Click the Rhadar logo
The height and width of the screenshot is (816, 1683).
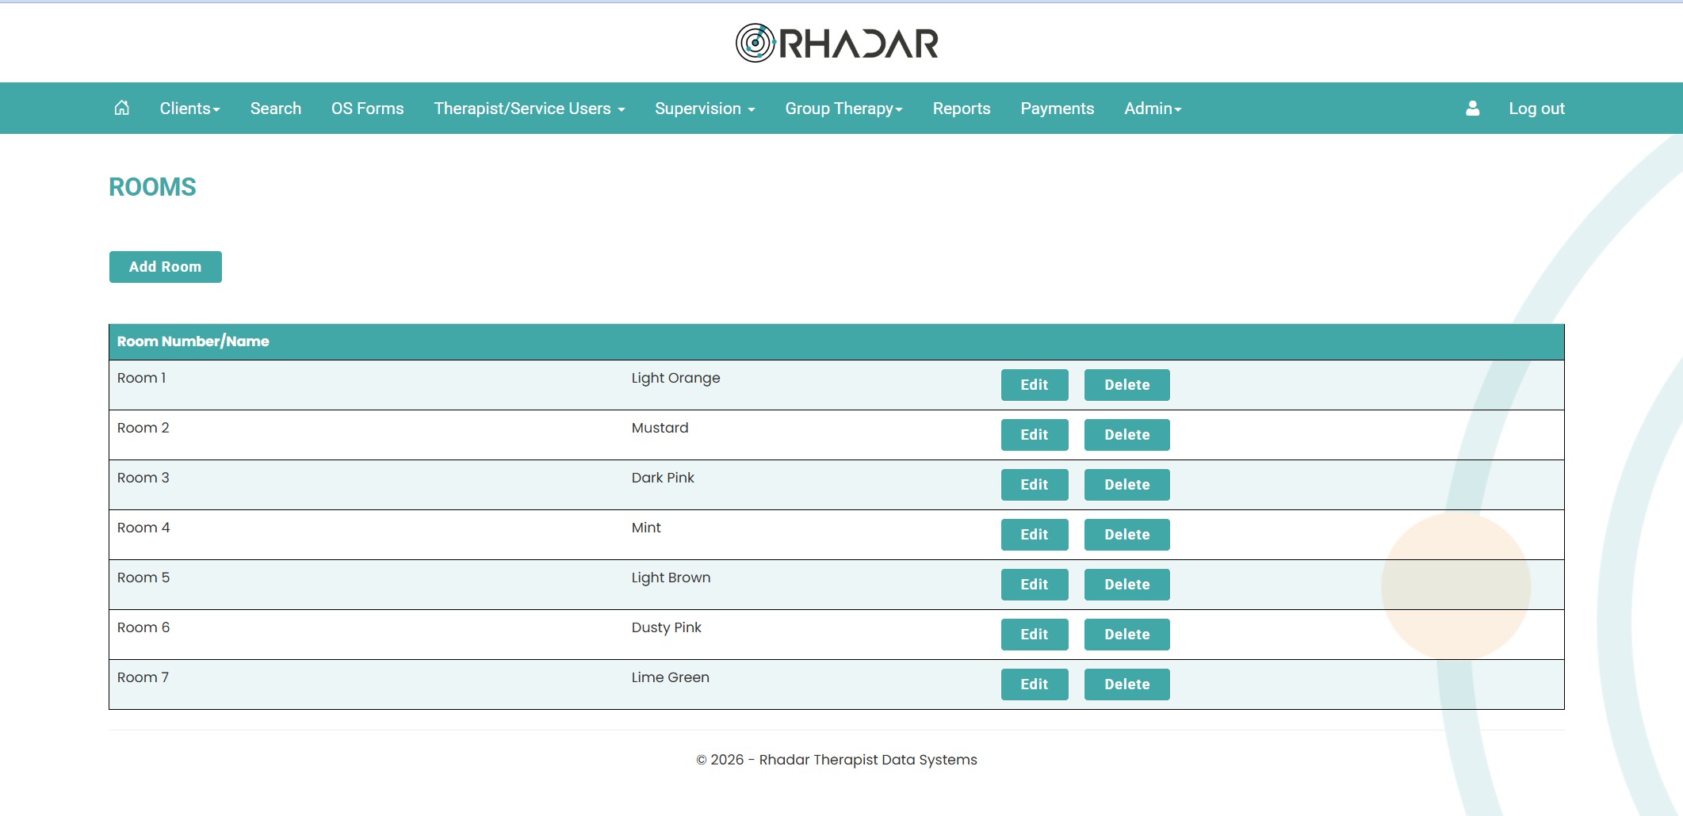point(836,43)
